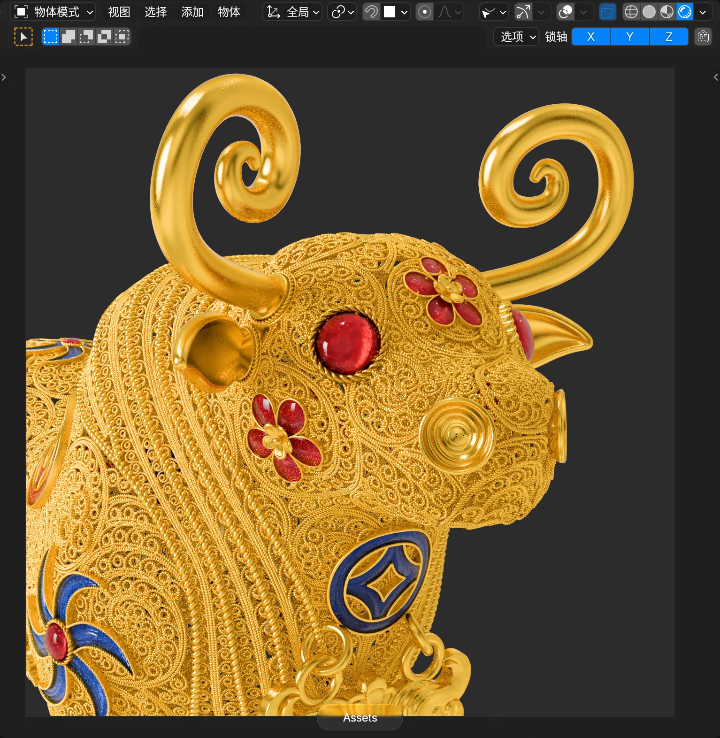Open the 物体 menu

[x=229, y=12]
